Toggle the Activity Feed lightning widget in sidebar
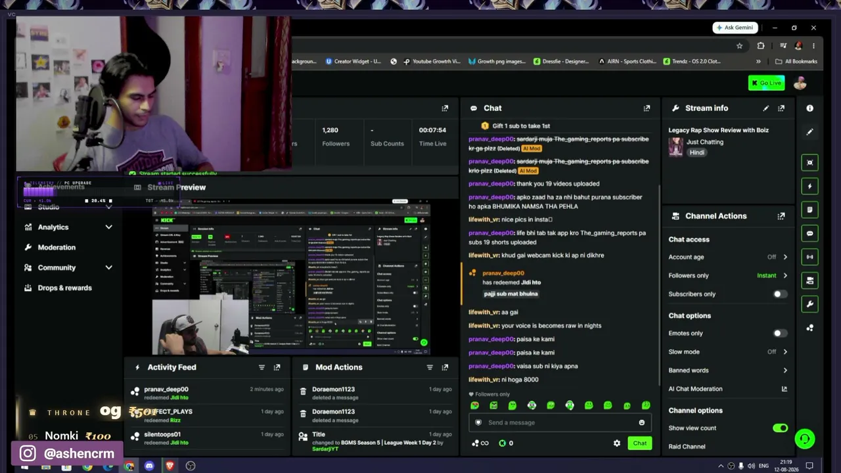 809,186
